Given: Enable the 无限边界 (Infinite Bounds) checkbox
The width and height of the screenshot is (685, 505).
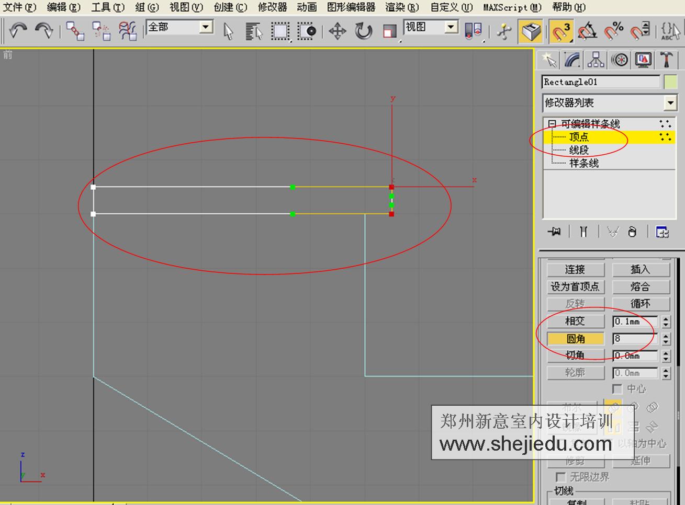Looking at the screenshot, I should pyautogui.click(x=559, y=477).
